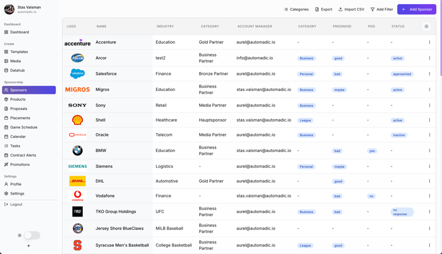442x254 pixels.
Task: Open the row options for DHL
Action: [429, 181]
